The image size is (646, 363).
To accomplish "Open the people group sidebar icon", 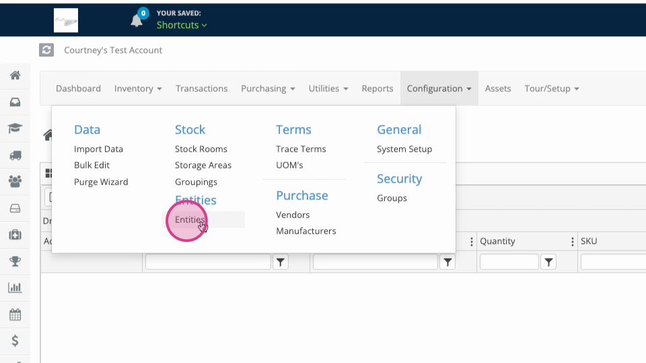I will (x=15, y=182).
